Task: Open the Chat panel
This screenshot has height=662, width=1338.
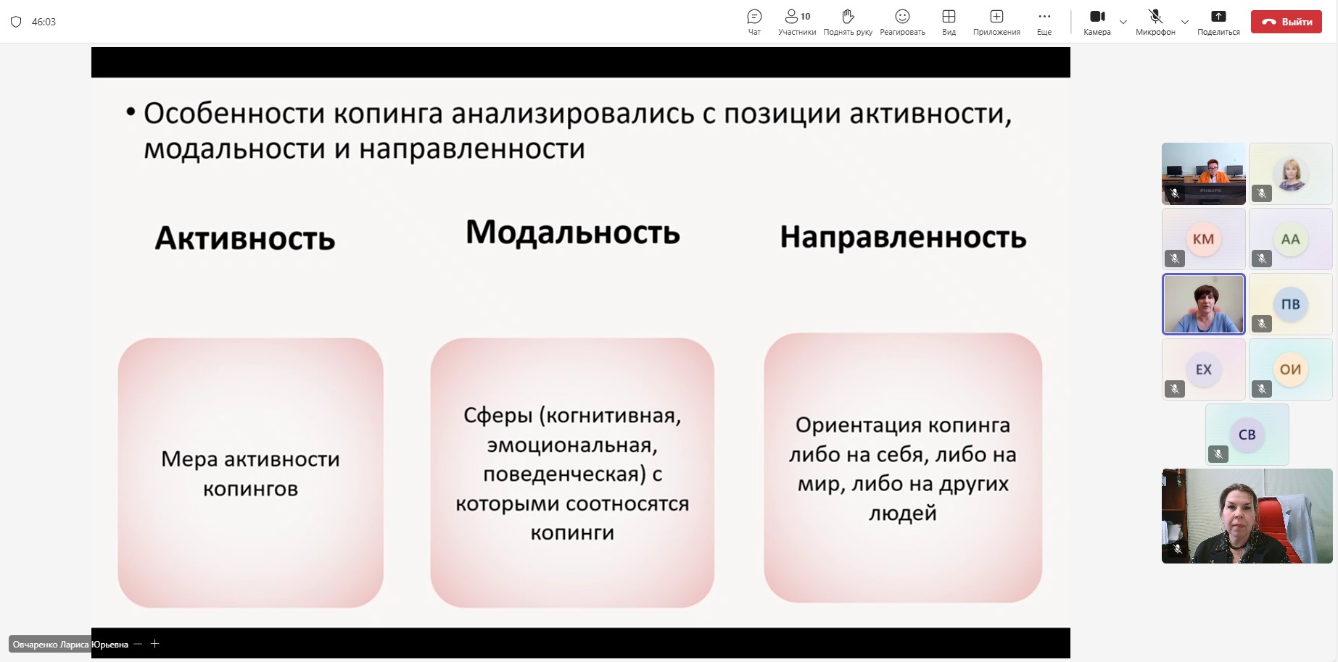Action: click(754, 22)
